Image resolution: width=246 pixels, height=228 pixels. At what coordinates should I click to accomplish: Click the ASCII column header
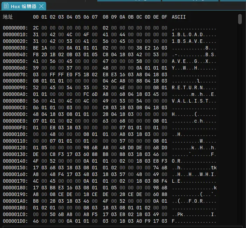pyautogui.click(x=179, y=17)
